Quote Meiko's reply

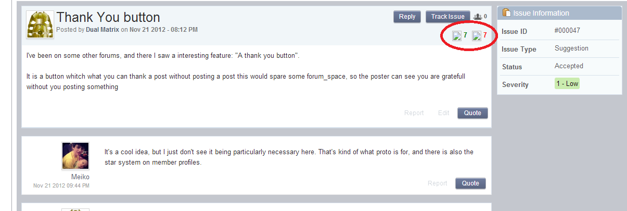[x=470, y=183]
